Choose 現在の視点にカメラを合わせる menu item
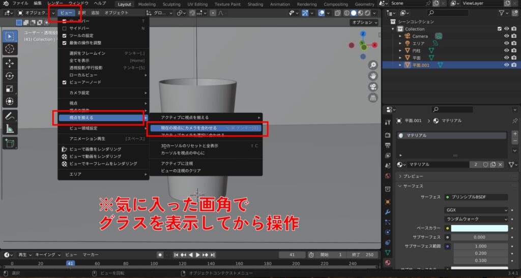The image size is (521, 278). pyautogui.click(x=189, y=128)
